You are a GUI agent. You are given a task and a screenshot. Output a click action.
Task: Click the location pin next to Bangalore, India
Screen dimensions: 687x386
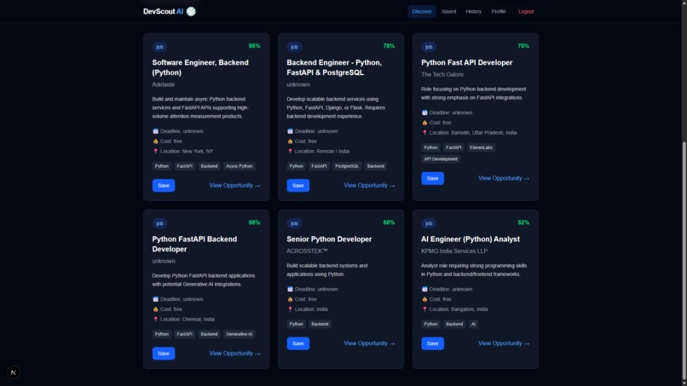[424, 309]
